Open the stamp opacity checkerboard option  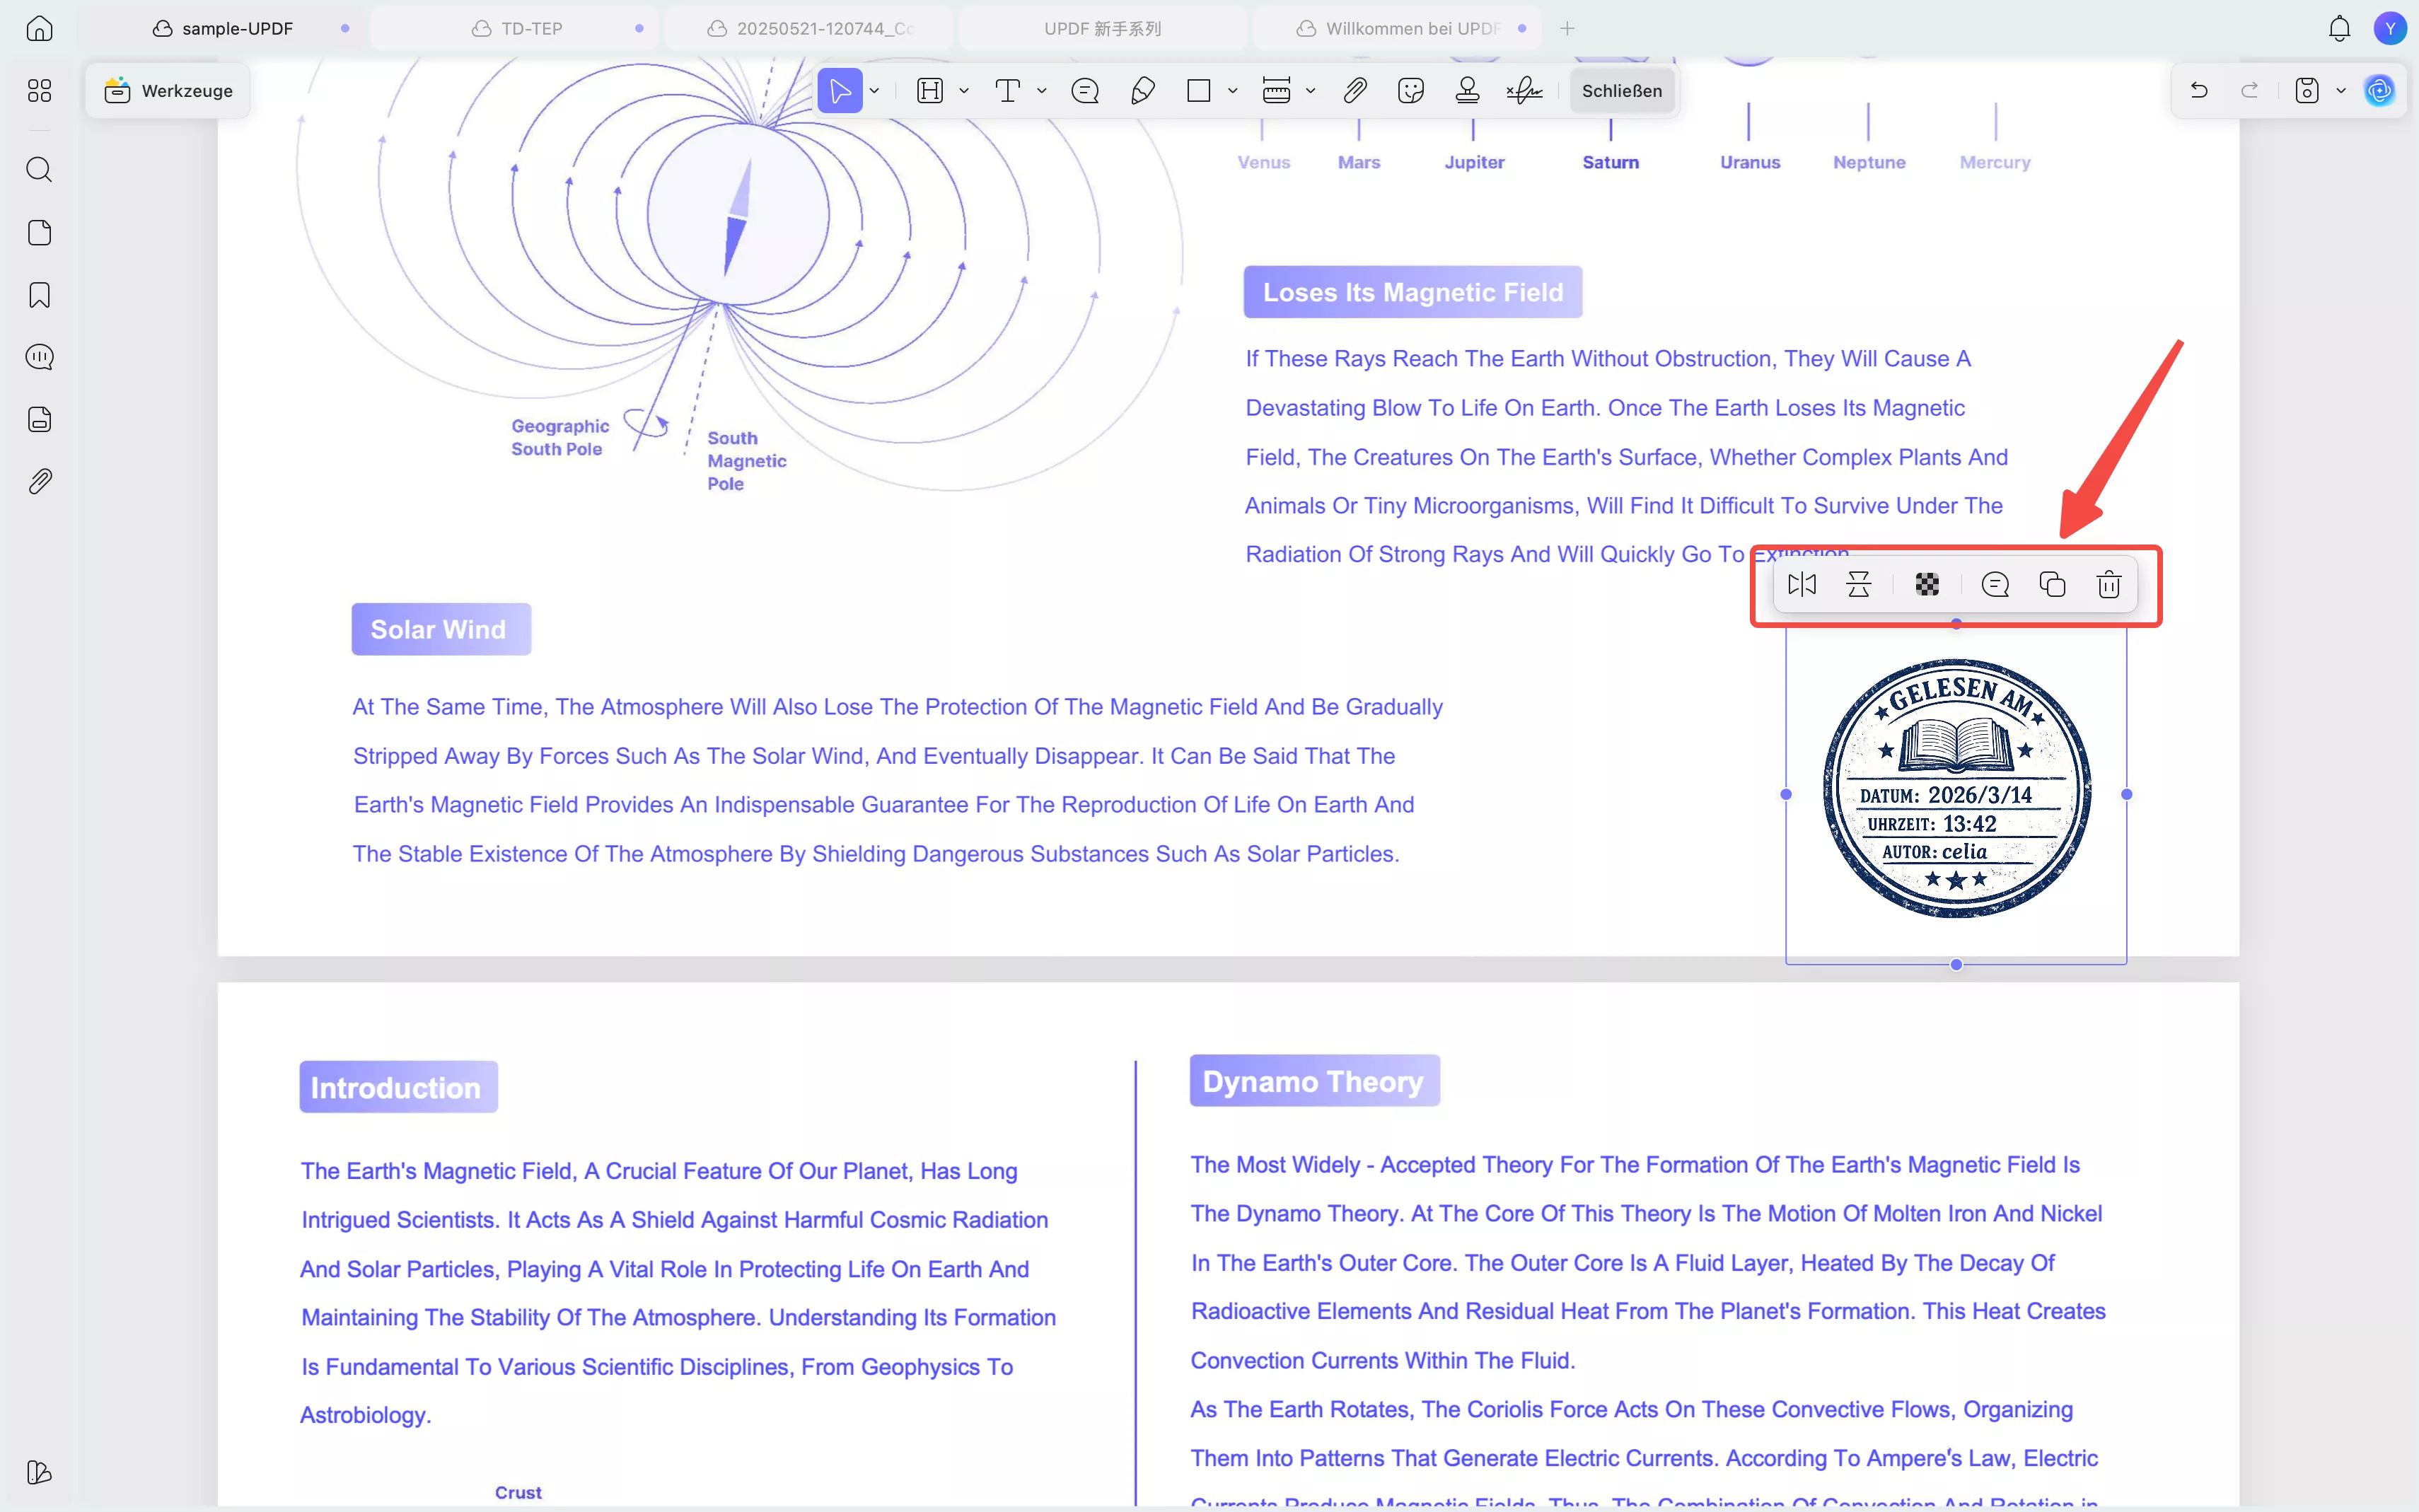pyautogui.click(x=1927, y=584)
